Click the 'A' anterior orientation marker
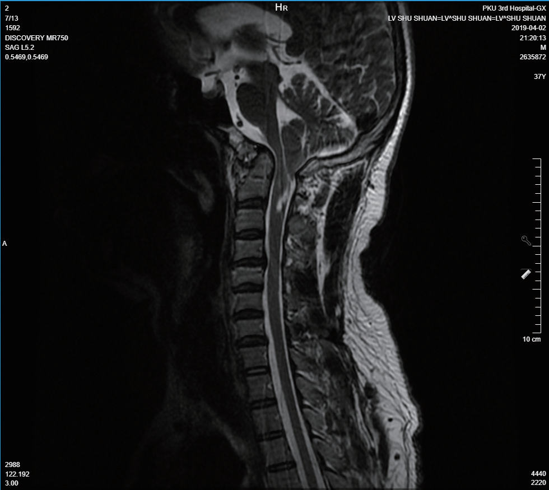549x490 pixels. (x=4, y=244)
